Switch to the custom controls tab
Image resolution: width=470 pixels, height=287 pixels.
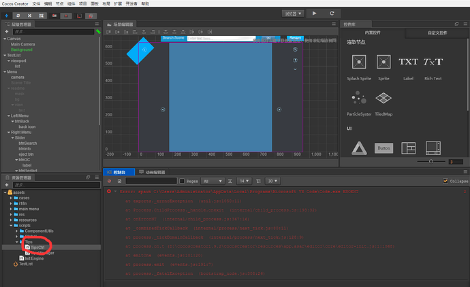tap(437, 33)
